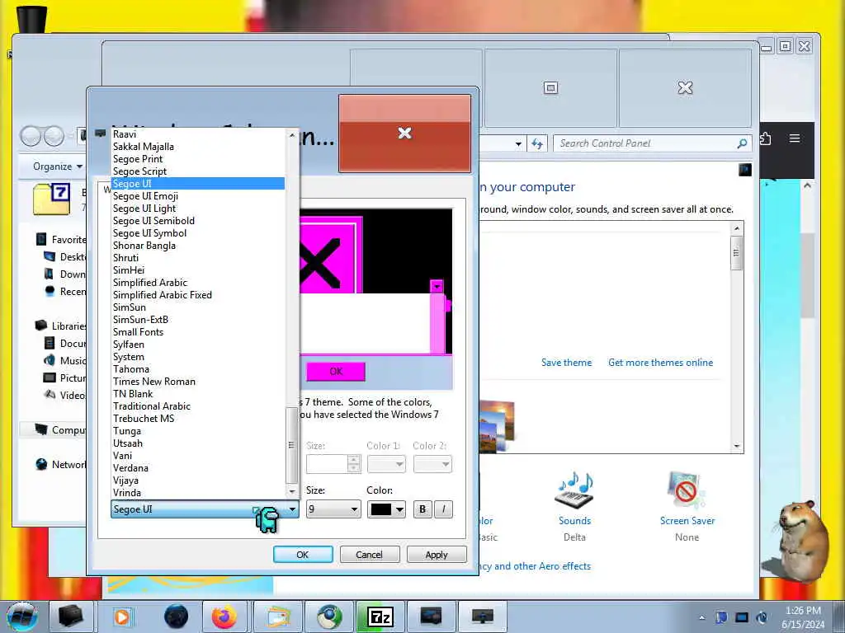This screenshot has width=845, height=633.
Task: Open browser hamburger menu icon
Action: [x=795, y=138]
